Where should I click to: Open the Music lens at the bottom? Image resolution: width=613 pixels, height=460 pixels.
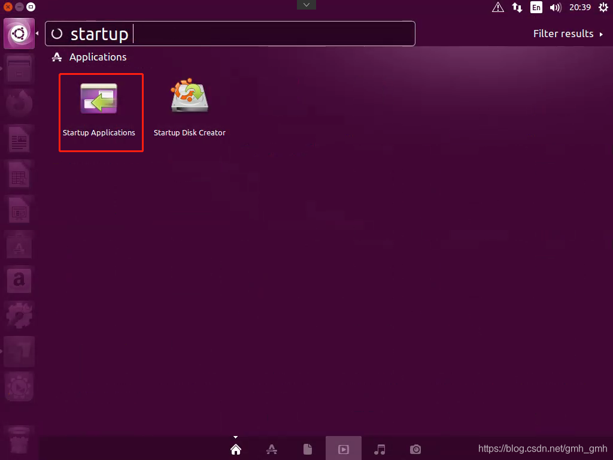379,448
